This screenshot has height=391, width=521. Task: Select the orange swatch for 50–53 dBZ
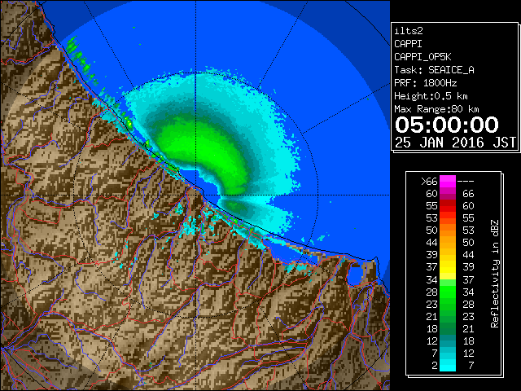point(448,230)
